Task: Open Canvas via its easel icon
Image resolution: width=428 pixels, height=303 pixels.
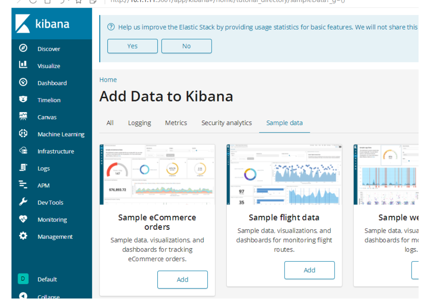Action: [x=23, y=116]
